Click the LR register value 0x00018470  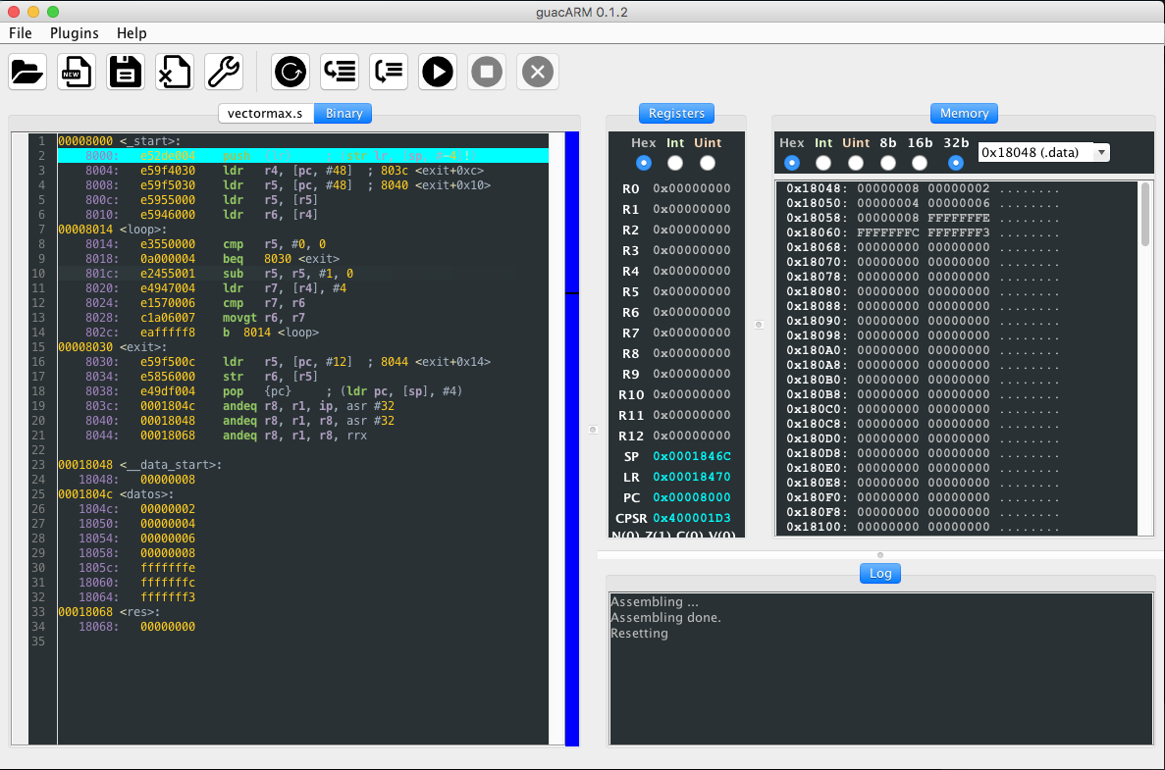pos(692,477)
